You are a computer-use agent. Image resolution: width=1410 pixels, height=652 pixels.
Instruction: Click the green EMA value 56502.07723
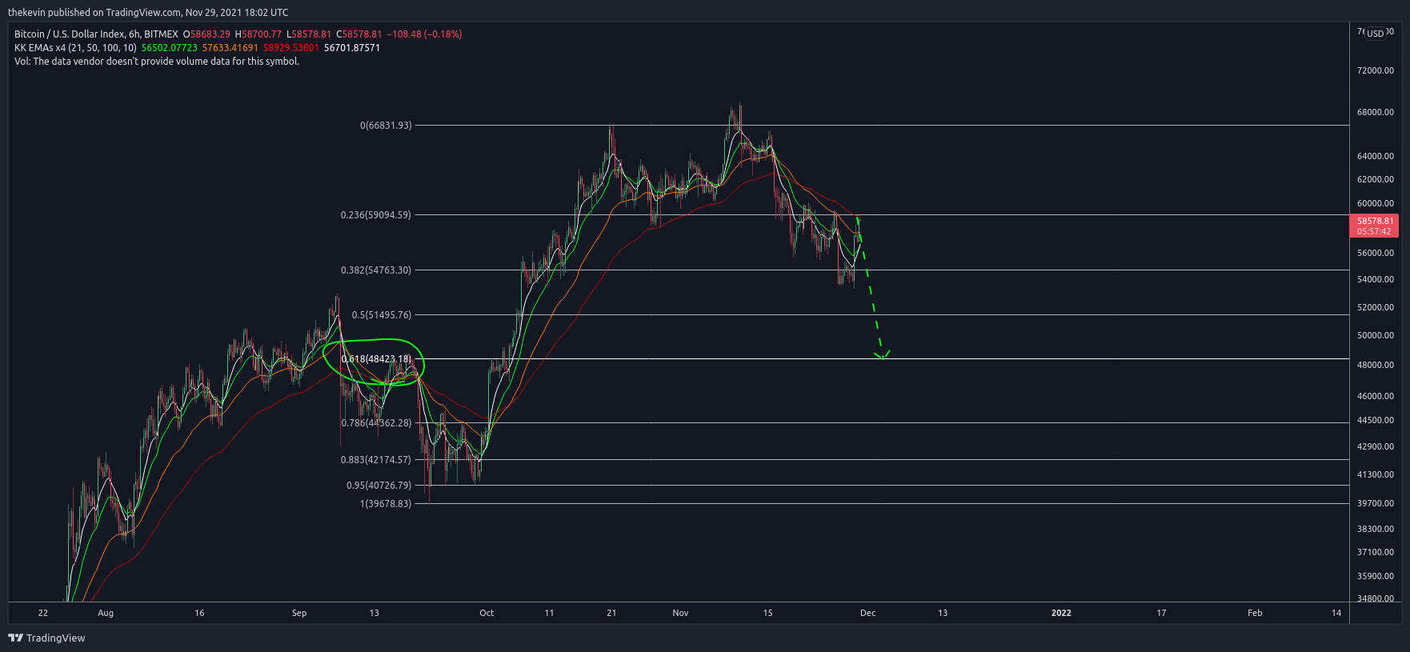click(169, 48)
